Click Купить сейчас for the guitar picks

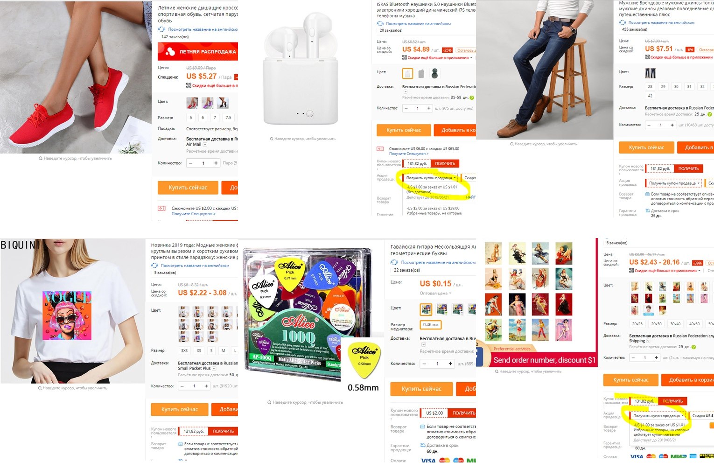(x=421, y=389)
